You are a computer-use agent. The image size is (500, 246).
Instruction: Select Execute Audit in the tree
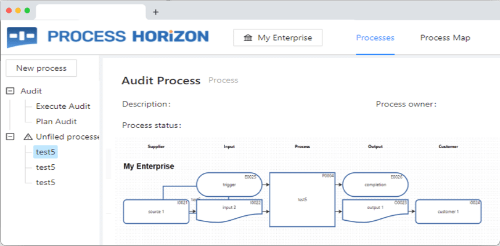coord(63,106)
